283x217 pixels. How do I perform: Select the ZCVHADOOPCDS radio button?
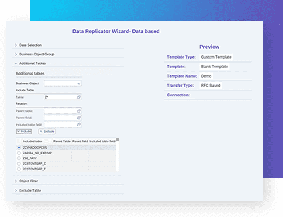click(19, 147)
